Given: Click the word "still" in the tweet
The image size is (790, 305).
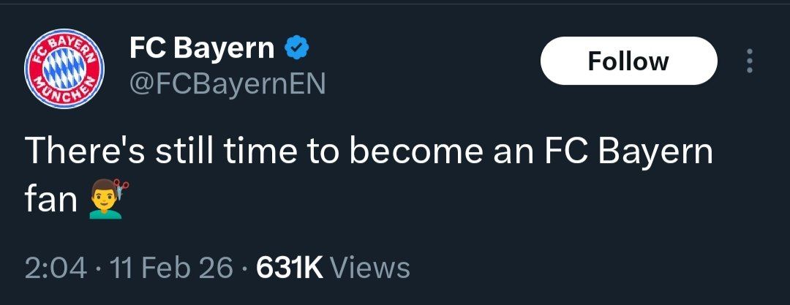Looking at the screenshot, I should [x=186, y=152].
